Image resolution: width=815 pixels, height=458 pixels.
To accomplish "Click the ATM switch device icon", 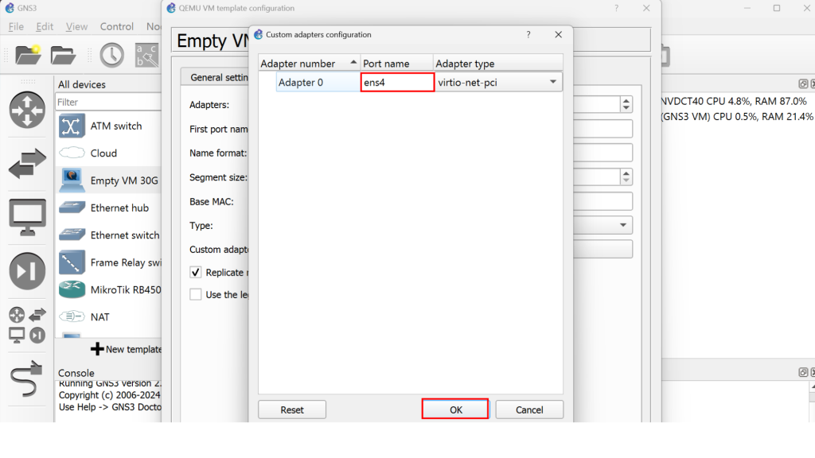I will pos(72,126).
